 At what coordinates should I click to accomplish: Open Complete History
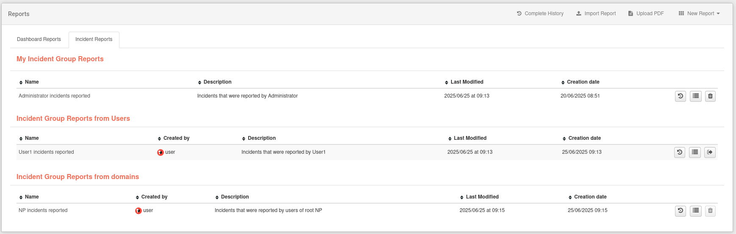pos(540,14)
